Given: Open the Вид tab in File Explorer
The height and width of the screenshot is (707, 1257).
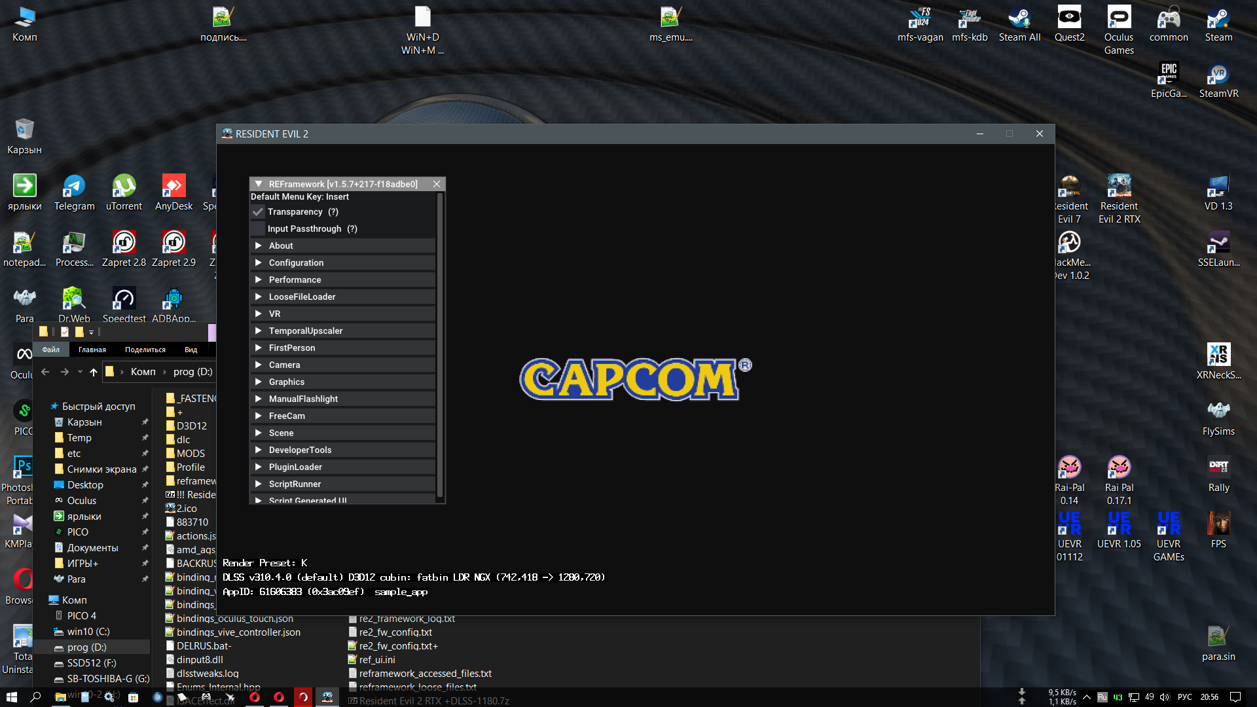Looking at the screenshot, I should click(x=191, y=350).
